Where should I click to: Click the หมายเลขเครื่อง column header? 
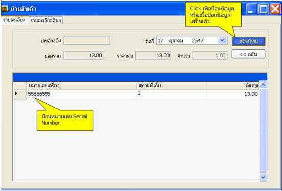tap(82, 86)
